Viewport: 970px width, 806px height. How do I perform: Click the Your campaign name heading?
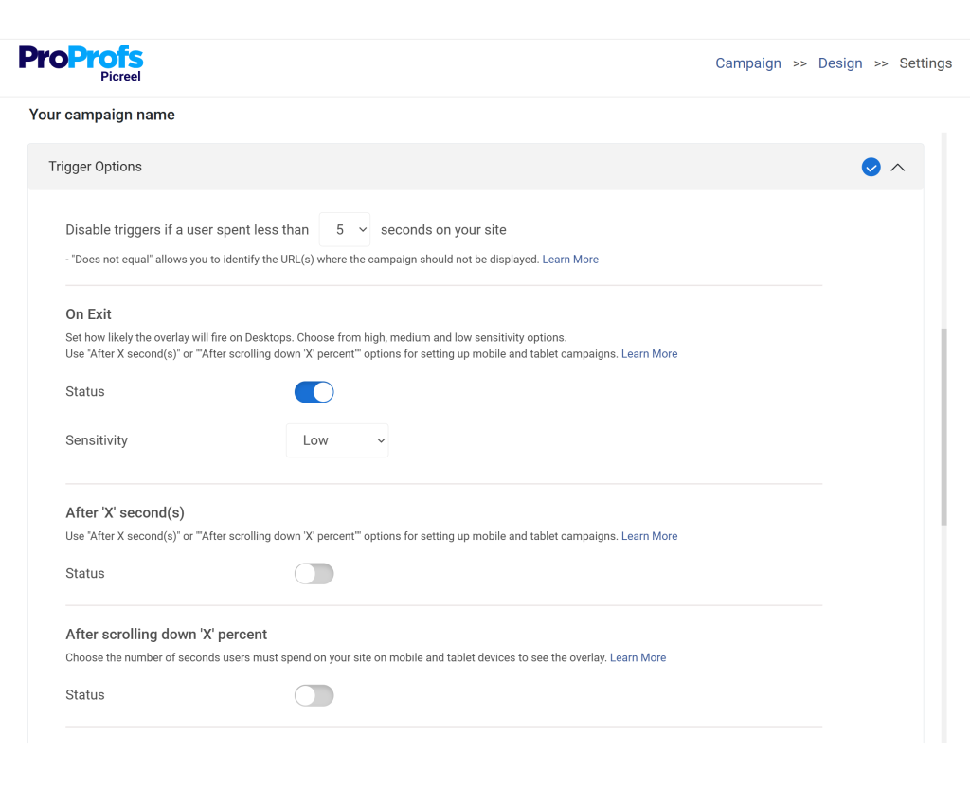pyautogui.click(x=101, y=115)
